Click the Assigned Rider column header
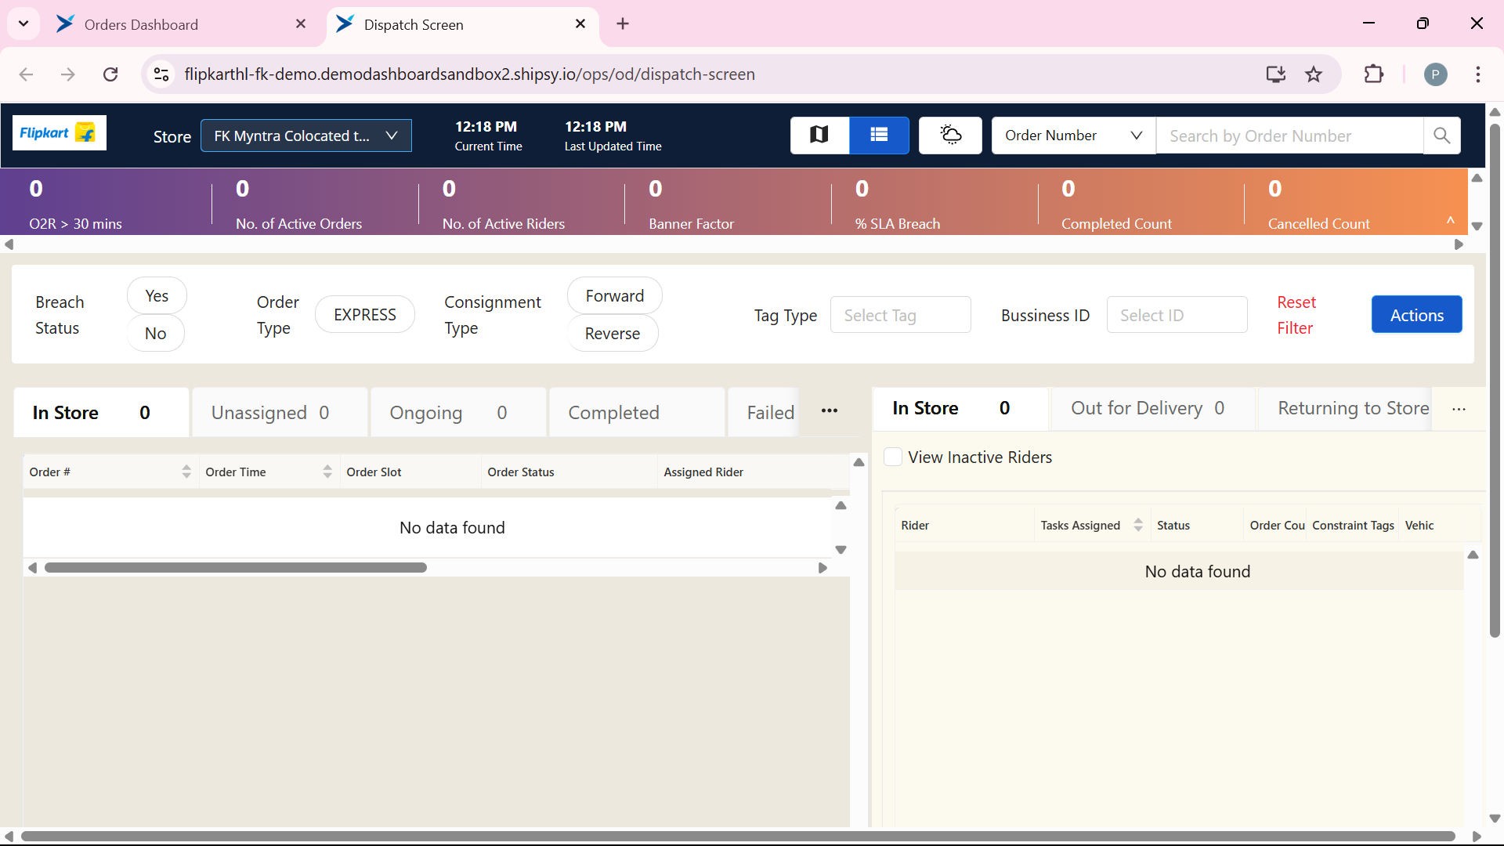The height and width of the screenshot is (846, 1504). pyautogui.click(x=752, y=472)
